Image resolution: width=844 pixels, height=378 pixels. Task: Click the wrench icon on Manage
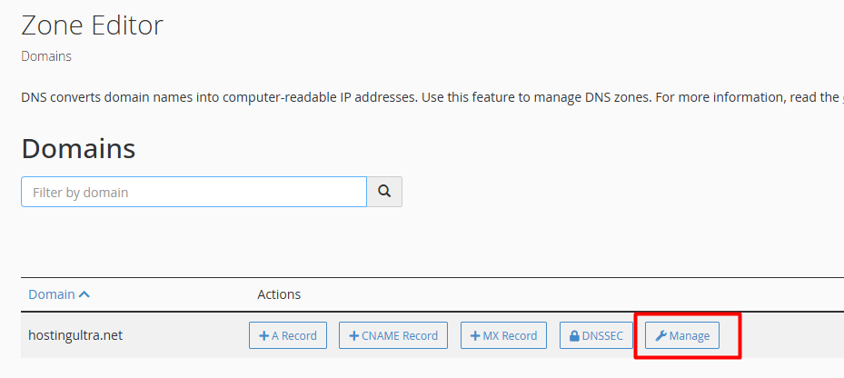pyautogui.click(x=660, y=336)
